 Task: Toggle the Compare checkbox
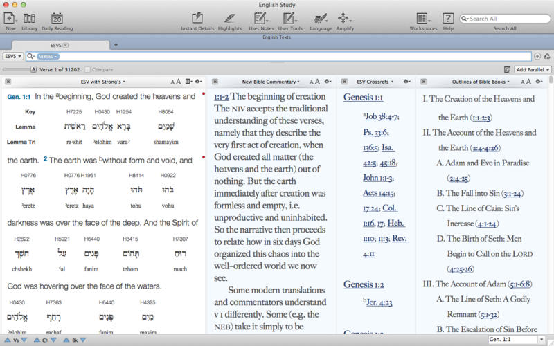[x=88, y=70]
